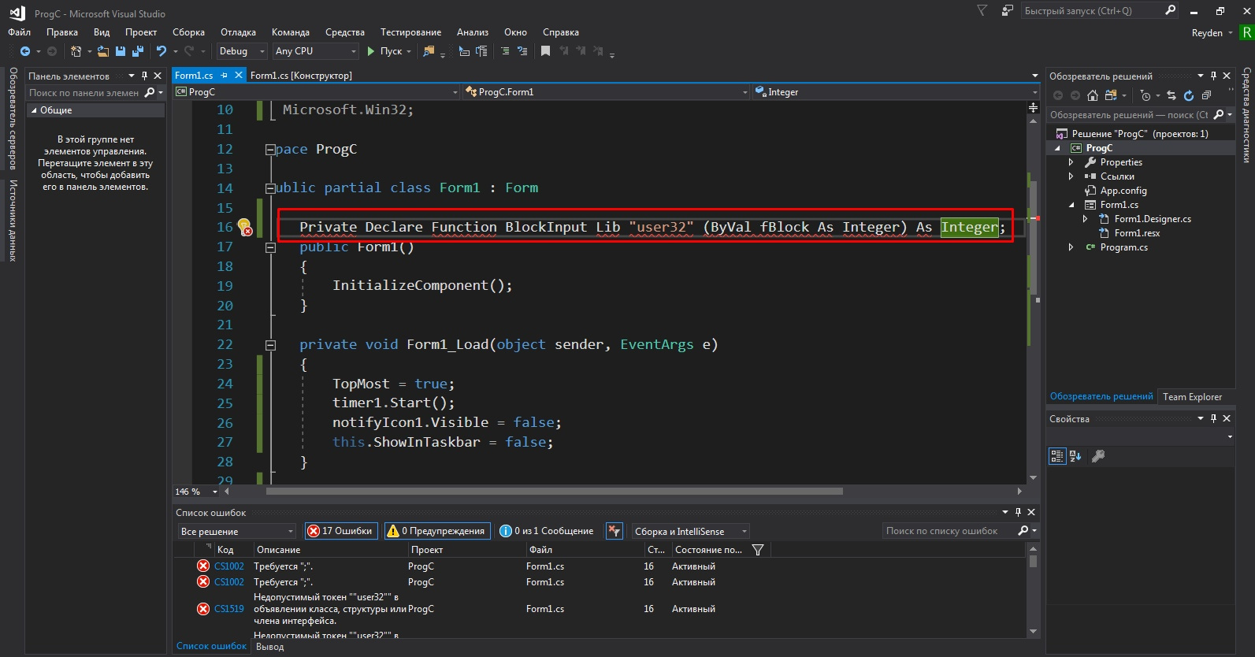Toggle auto-hide pin on Панель элементов
Screen dimensions: 1255x657
144,76
